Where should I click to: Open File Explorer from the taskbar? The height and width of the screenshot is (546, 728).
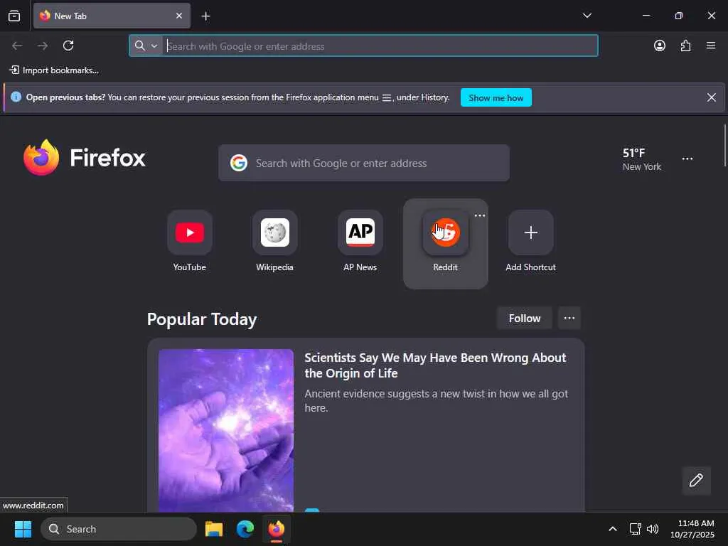[214, 529]
